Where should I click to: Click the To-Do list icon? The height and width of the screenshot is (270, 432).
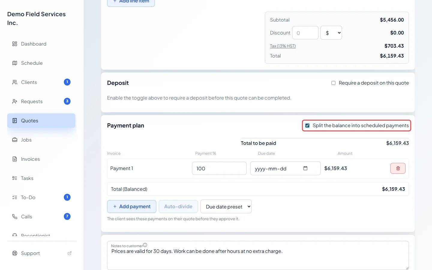coord(15,197)
